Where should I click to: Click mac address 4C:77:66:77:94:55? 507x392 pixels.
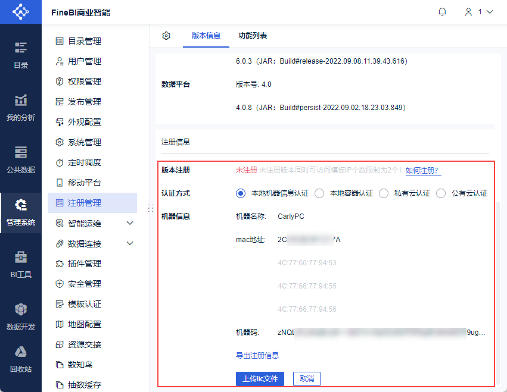pos(307,286)
